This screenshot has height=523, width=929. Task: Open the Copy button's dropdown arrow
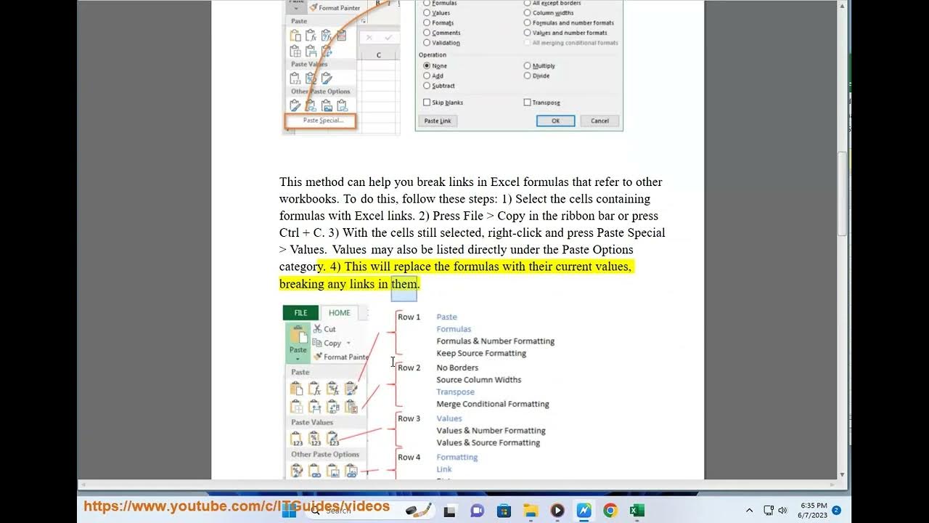[x=348, y=344]
